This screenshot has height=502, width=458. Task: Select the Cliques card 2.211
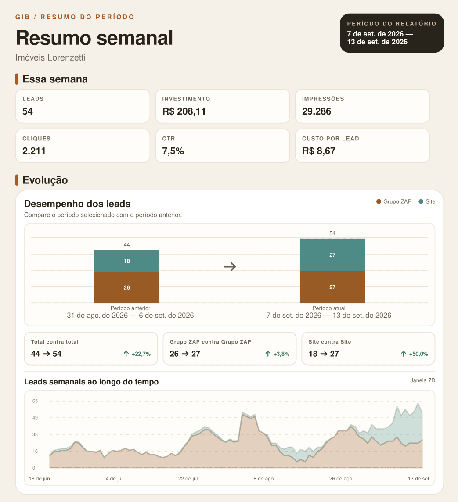[x=83, y=146]
